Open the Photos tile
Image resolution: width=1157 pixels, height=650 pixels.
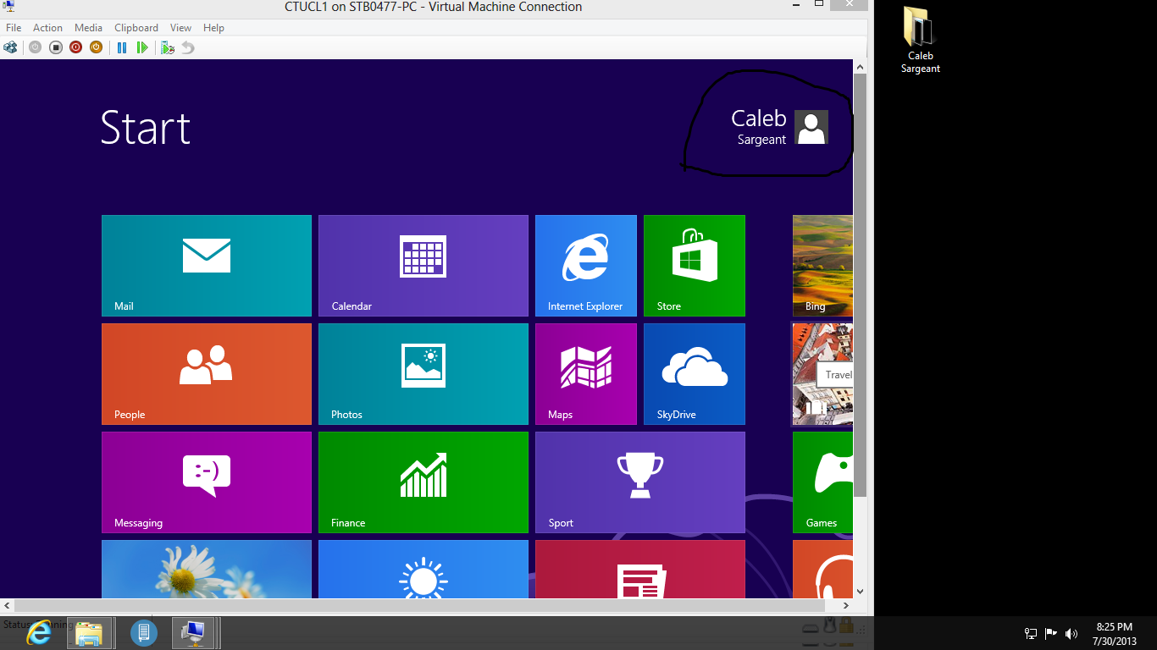click(423, 374)
